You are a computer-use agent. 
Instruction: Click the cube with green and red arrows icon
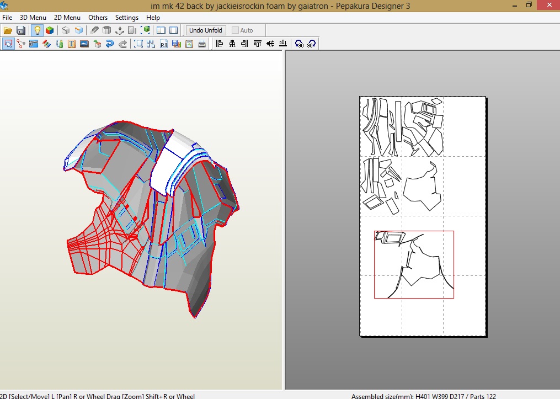tap(97, 44)
